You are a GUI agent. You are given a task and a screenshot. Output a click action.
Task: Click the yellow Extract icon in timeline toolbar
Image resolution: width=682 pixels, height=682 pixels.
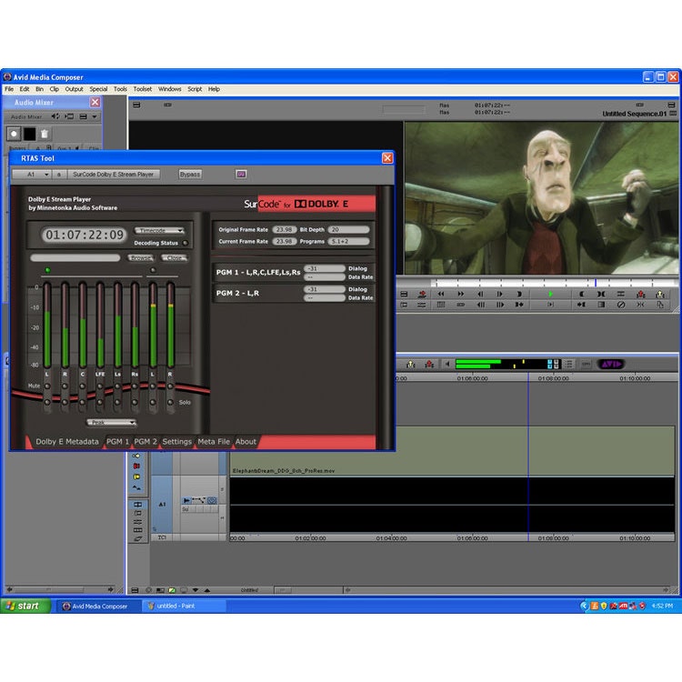(411, 364)
